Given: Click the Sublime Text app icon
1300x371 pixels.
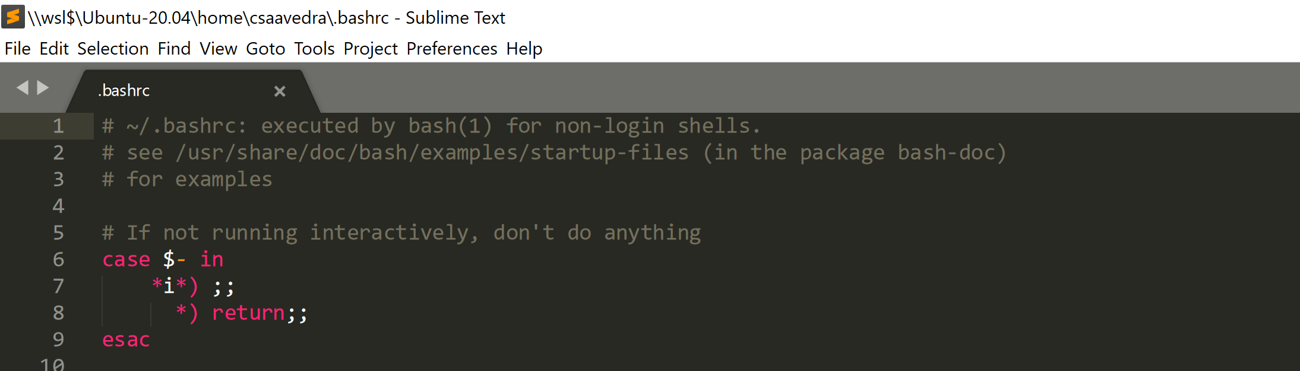Looking at the screenshot, I should [x=13, y=17].
